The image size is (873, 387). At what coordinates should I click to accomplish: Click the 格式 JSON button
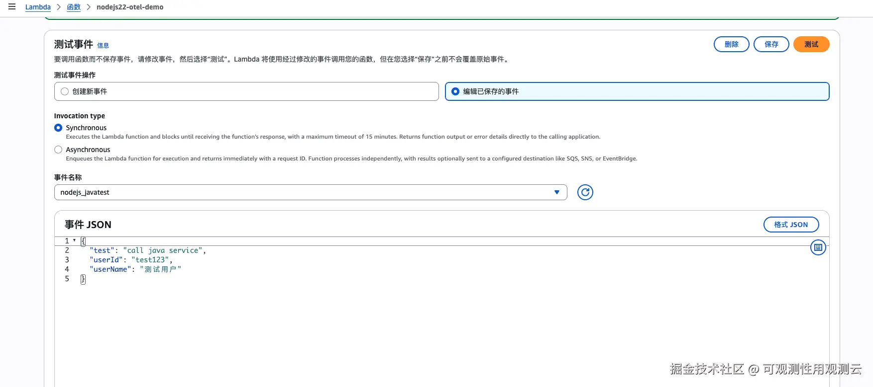[x=791, y=225]
